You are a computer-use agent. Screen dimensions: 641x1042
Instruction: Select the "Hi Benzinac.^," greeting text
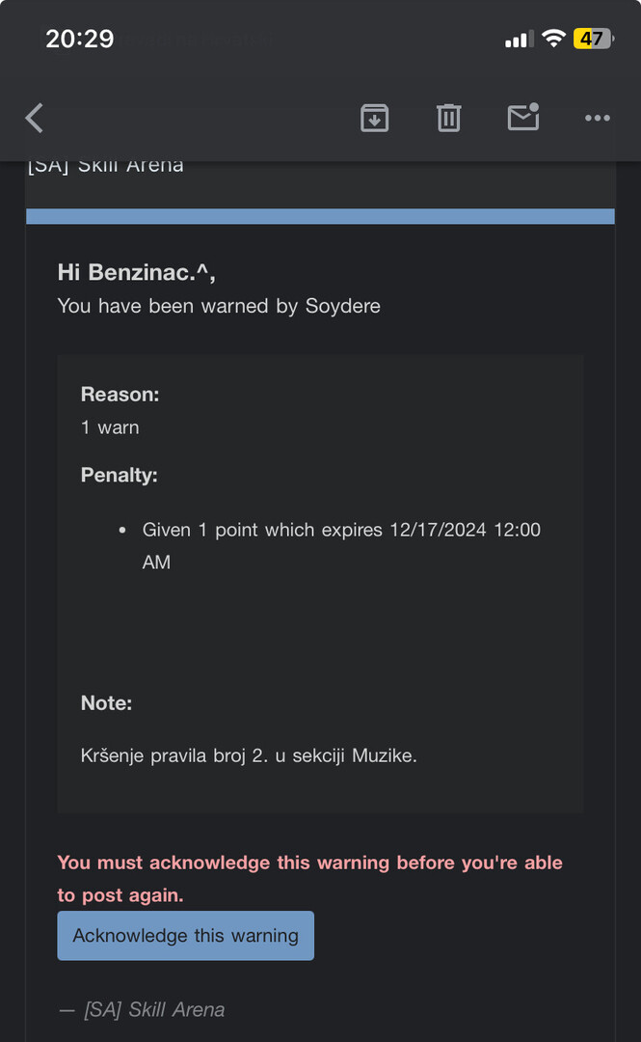click(x=136, y=272)
